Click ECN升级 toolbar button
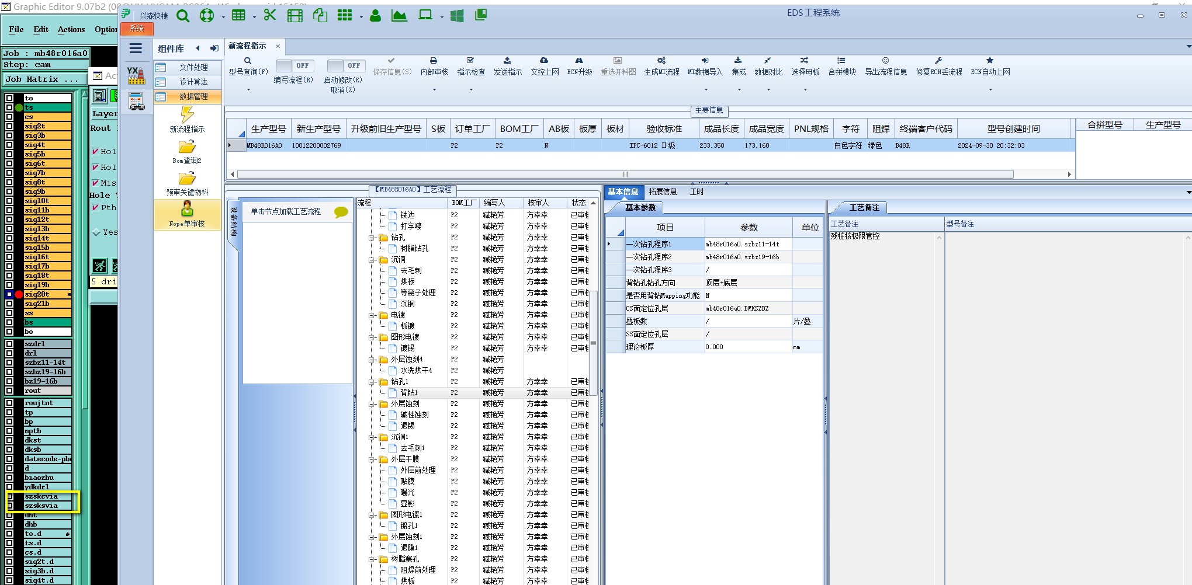 click(x=579, y=66)
